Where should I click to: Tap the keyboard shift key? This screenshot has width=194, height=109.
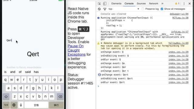pyautogui.click(x=6, y=97)
